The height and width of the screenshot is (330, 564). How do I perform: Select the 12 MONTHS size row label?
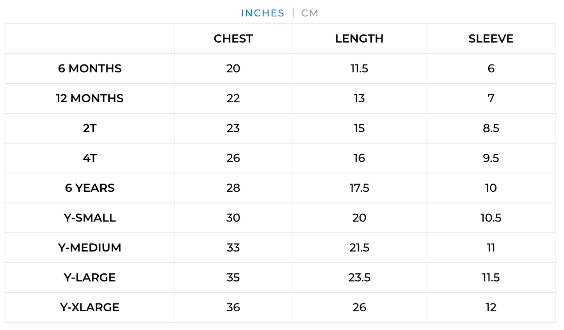click(x=90, y=98)
